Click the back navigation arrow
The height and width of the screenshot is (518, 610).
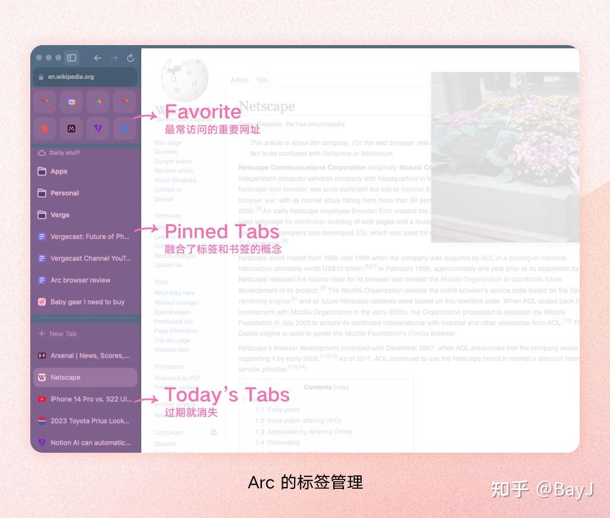pos(98,58)
